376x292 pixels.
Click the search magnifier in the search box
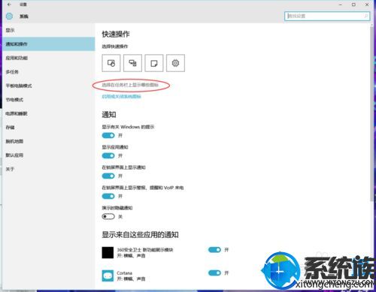(366, 17)
